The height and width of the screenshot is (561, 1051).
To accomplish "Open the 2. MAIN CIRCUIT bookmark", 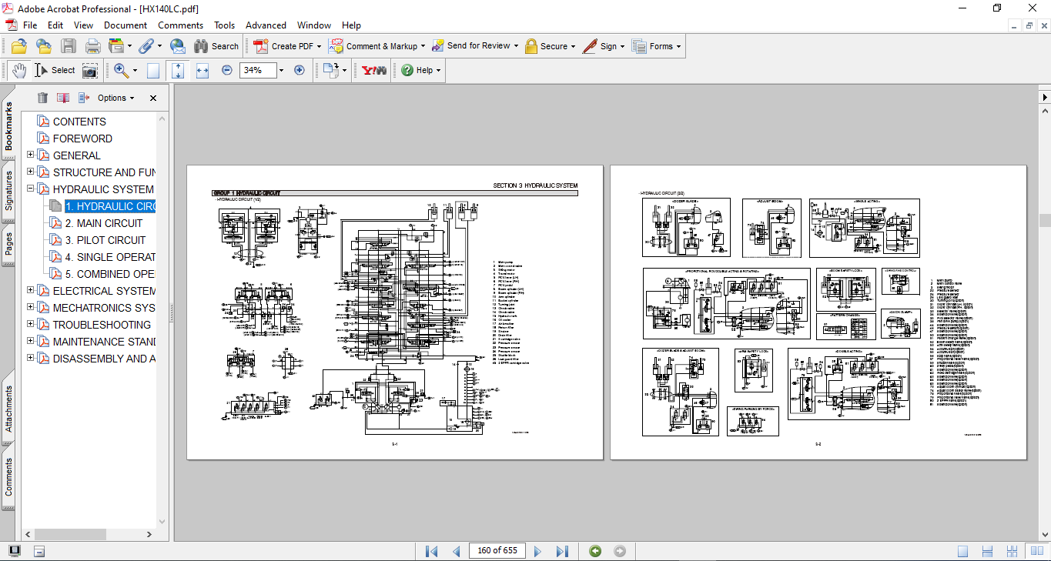I will (103, 223).
